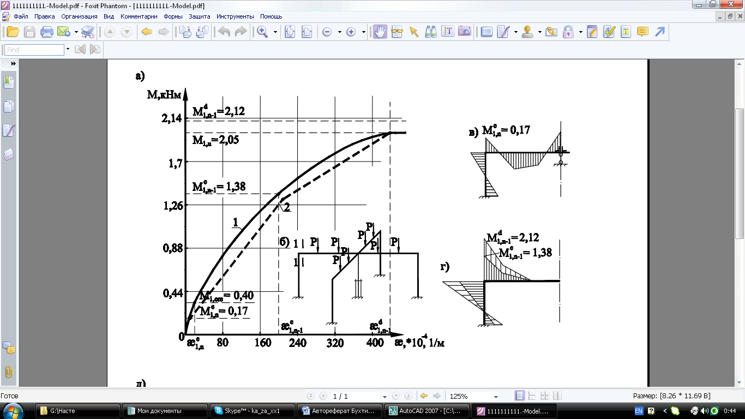Open search with the binoculars icon
Image resolution: width=745 pixels, height=419 pixels.
coord(431,32)
